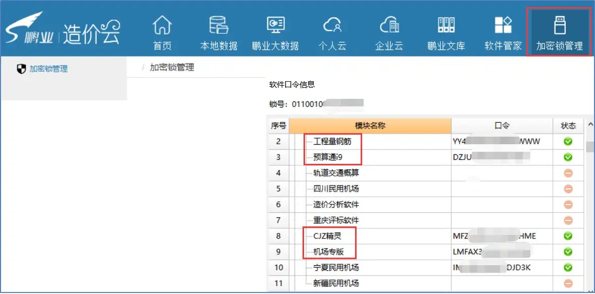The width and height of the screenshot is (595, 294).
Task: Click the 锁号 lock number text
Action: pos(317,104)
